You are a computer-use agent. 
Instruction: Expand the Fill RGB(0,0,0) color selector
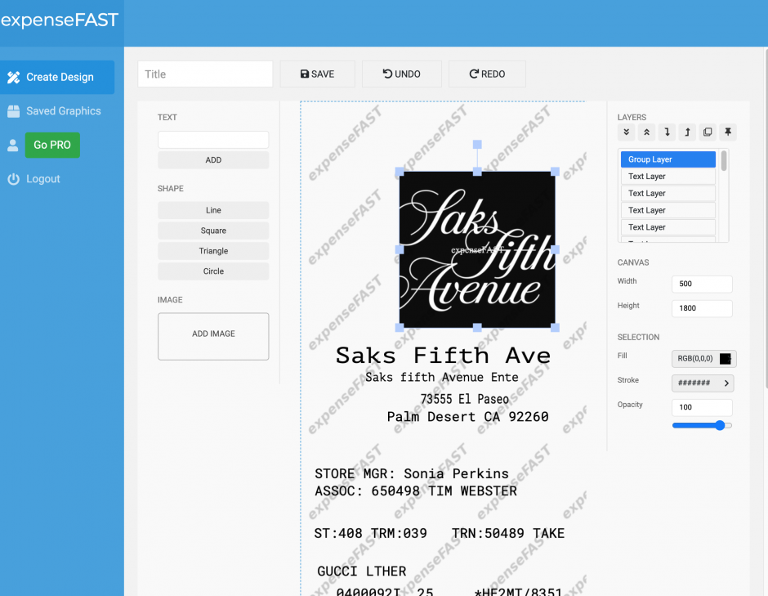click(702, 358)
